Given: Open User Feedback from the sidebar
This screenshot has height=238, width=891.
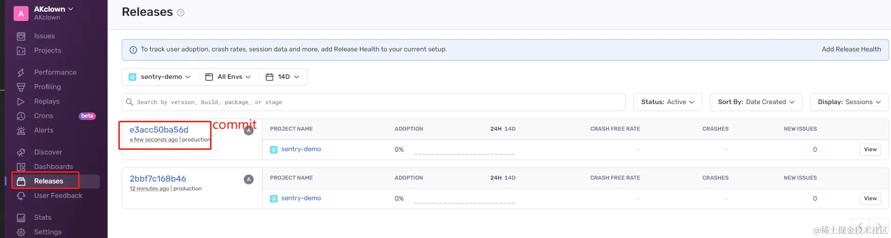Looking at the screenshot, I should point(58,196).
